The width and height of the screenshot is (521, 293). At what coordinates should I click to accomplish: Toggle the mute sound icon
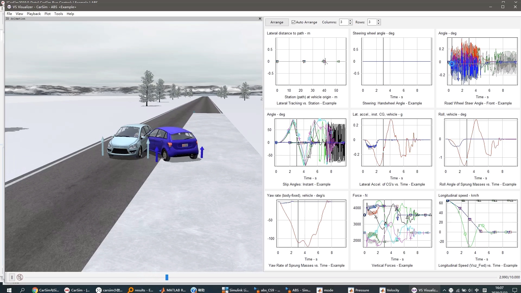(20, 277)
